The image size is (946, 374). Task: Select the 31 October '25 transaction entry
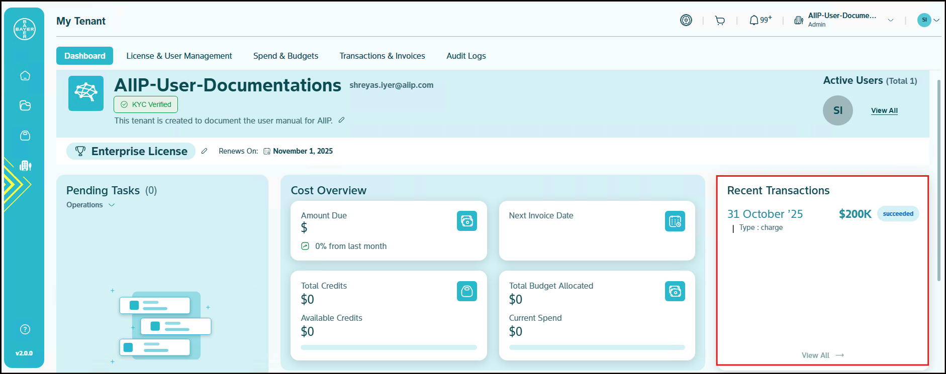coord(765,214)
